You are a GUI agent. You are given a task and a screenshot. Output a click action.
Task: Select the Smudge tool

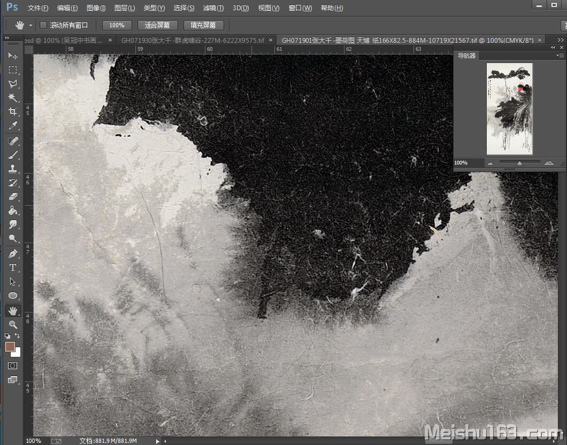pos(13,224)
